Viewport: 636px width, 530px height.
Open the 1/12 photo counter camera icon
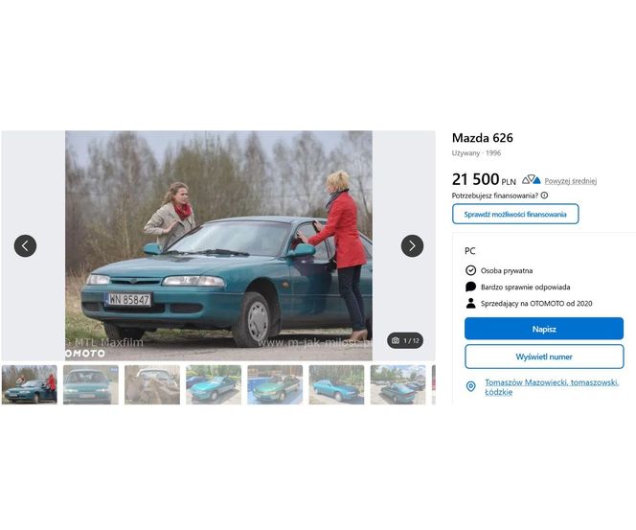(x=396, y=340)
